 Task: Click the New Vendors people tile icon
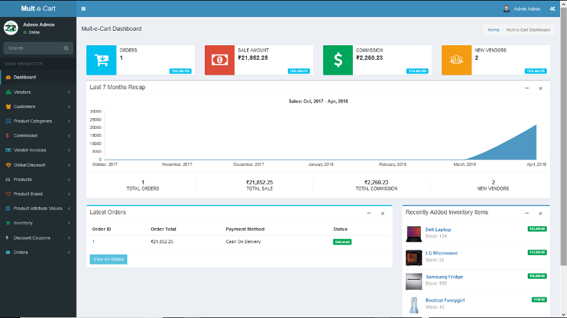tap(457, 60)
